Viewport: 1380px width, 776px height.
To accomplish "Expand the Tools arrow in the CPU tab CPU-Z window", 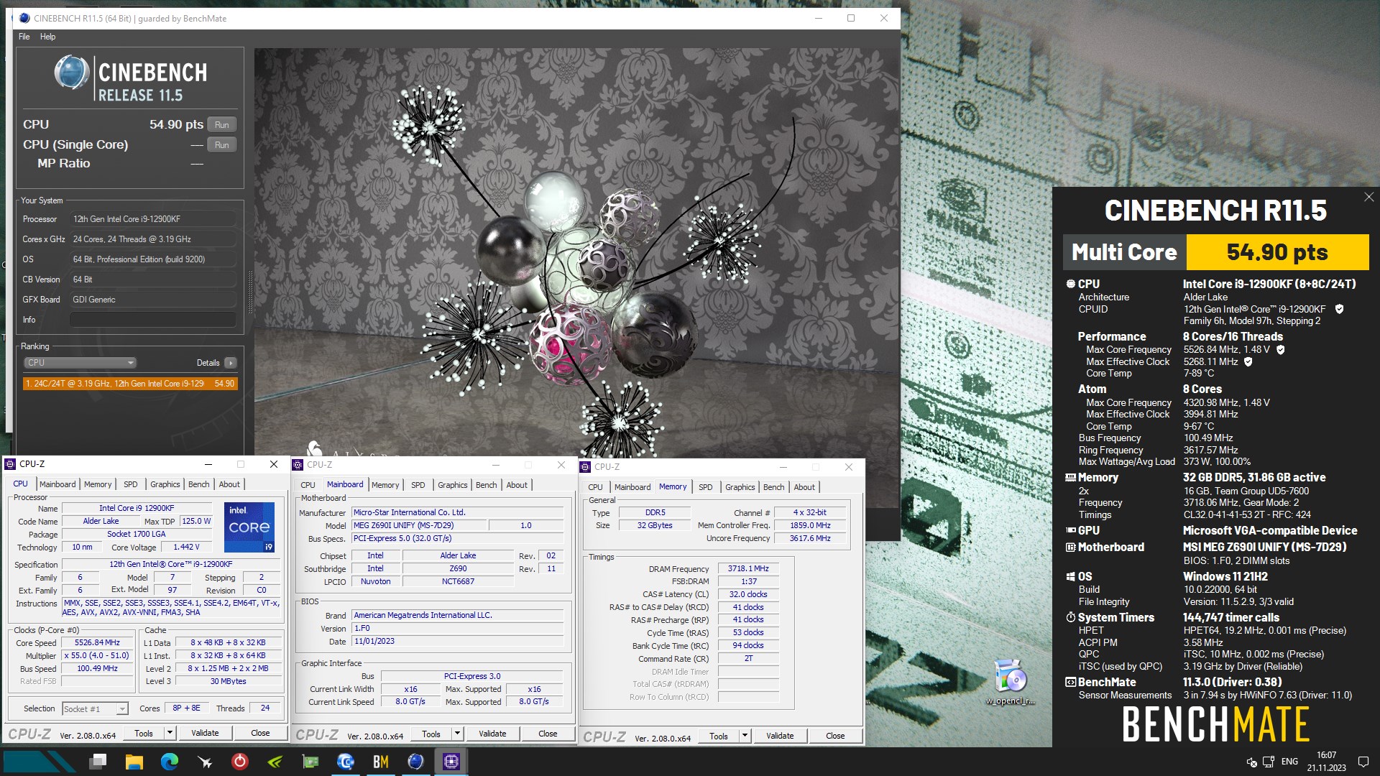I will pyautogui.click(x=170, y=733).
